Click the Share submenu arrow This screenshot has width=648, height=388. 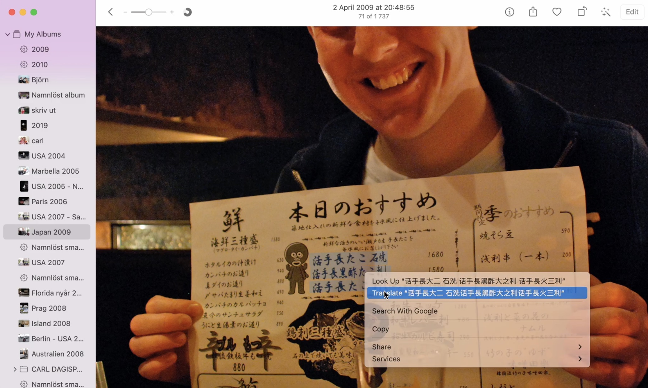[x=580, y=347]
